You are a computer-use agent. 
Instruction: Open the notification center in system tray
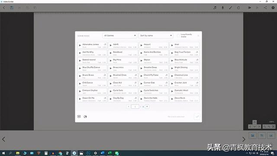click(273, 153)
